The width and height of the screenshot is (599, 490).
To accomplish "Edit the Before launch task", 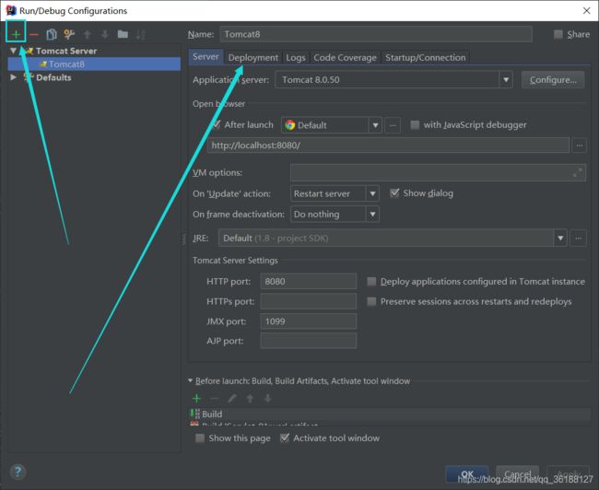I will click(232, 399).
